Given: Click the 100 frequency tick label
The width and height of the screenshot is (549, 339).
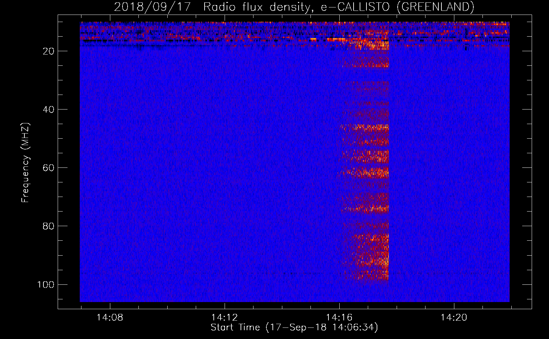Looking at the screenshot, I should tap(46, 284).
